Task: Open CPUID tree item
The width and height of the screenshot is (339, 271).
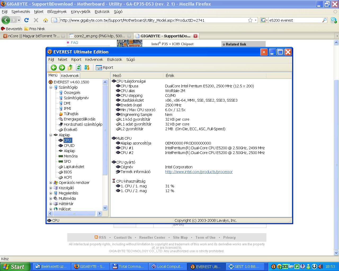Action: pos(69,146)
